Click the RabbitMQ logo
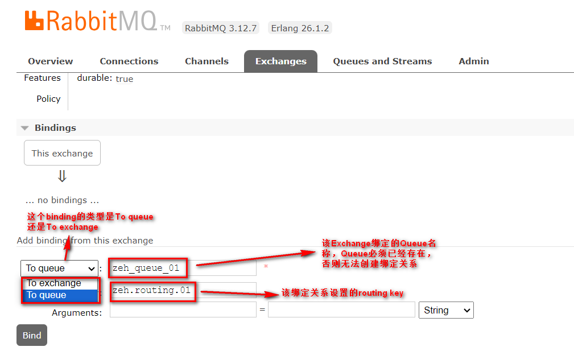574x355 pixels. 97,22
